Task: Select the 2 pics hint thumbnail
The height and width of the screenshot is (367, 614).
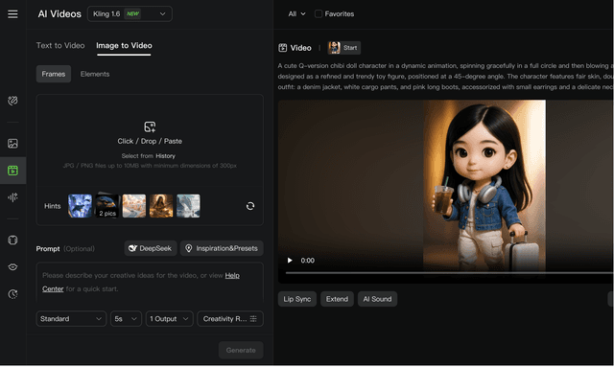Action: 107,206
